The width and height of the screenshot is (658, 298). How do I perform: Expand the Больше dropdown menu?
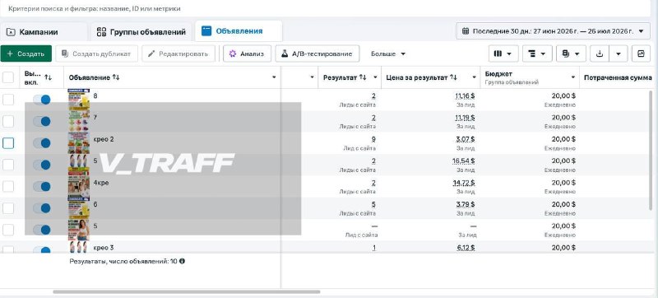(388, 54)
